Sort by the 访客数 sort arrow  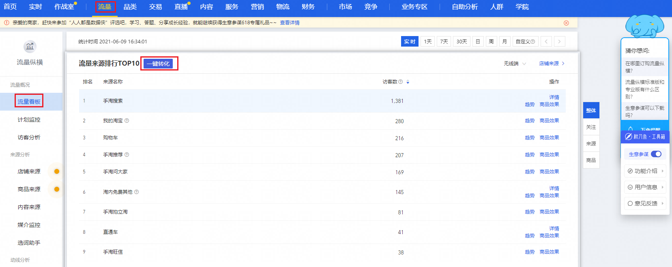[x=408, y=82]
